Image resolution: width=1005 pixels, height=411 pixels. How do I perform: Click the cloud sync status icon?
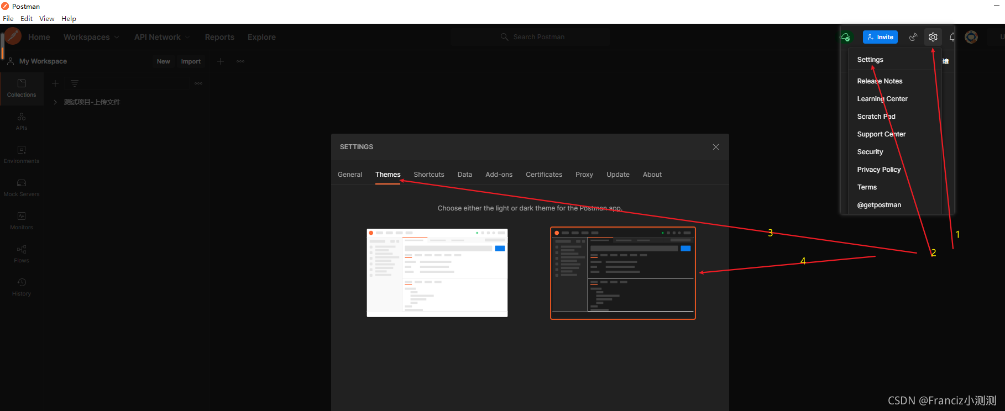click(x=845, y=37)
